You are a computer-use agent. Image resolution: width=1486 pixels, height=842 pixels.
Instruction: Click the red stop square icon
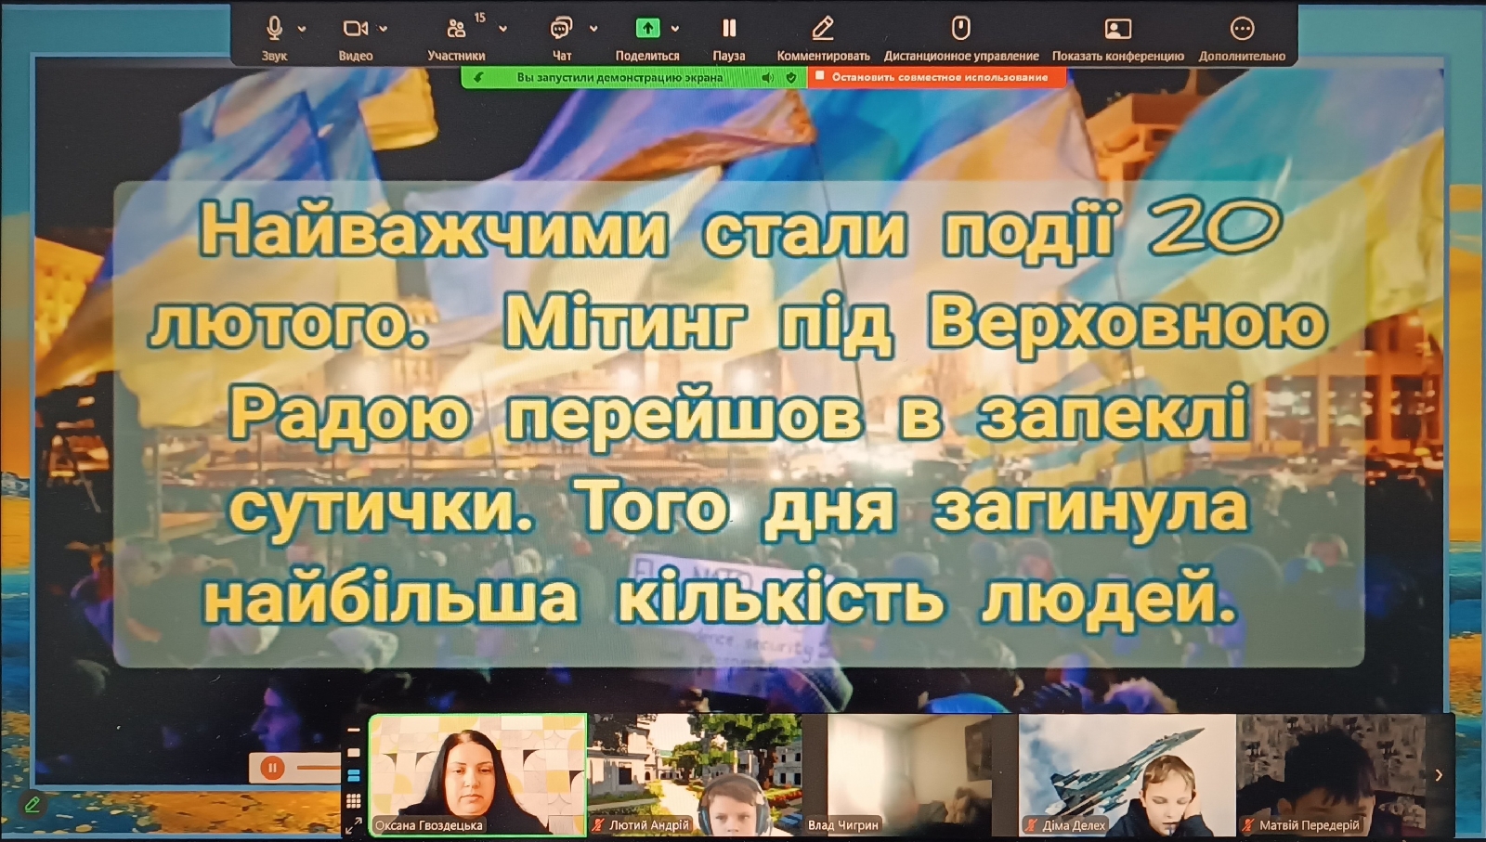point(820,76)
